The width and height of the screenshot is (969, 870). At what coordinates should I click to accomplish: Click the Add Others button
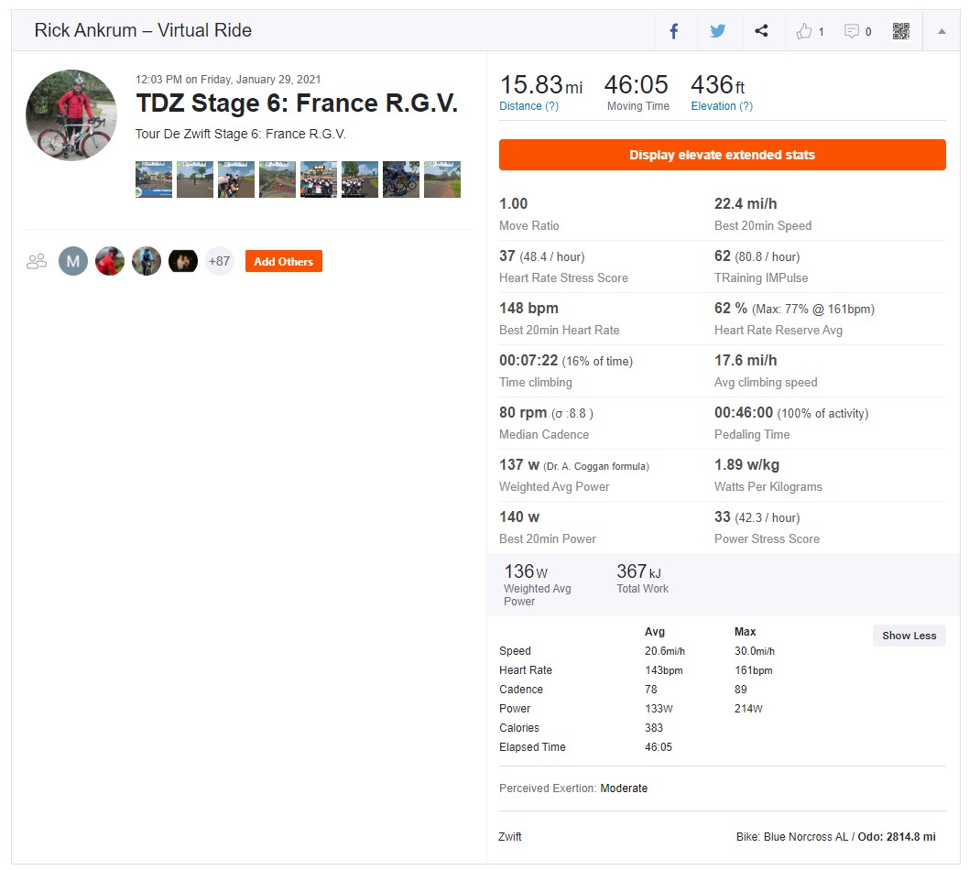click(x=283, y=261)
